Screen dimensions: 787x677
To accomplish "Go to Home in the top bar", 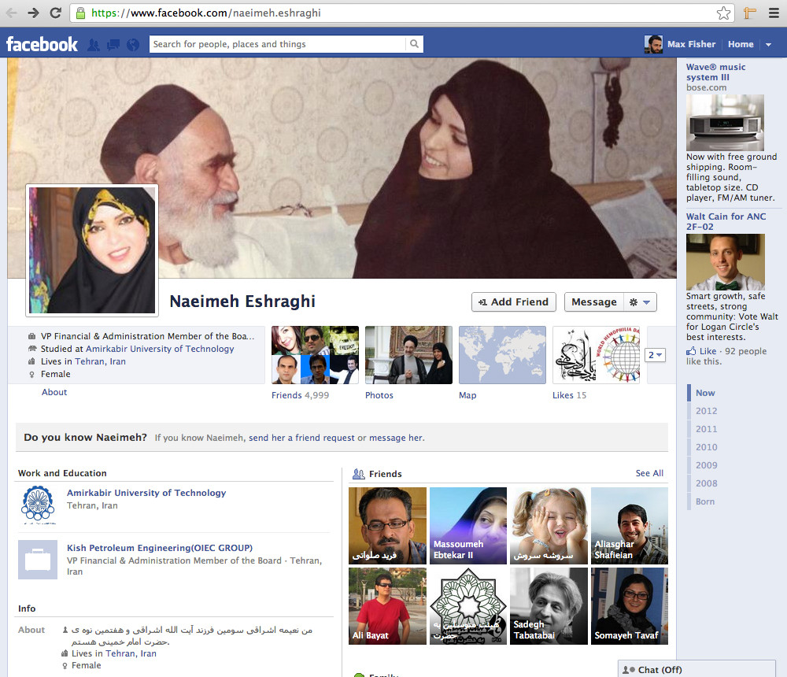I will [741, 45].
